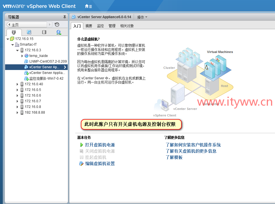
Task: Click navigator forward arrow button
Action: point(50,25)
